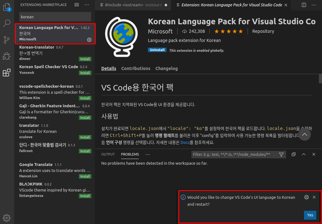322x224 pixels.
Task: Open the Manage gear in activity bar
Action: click(x=7, y=217)
